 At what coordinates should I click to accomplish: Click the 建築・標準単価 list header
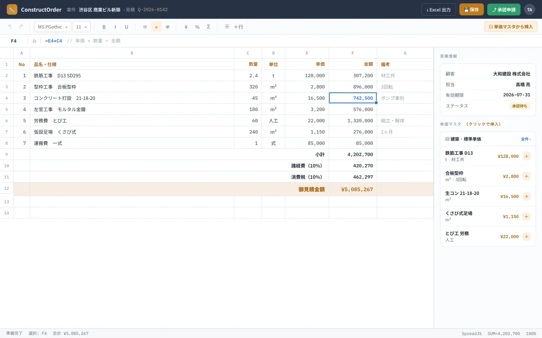488,139
